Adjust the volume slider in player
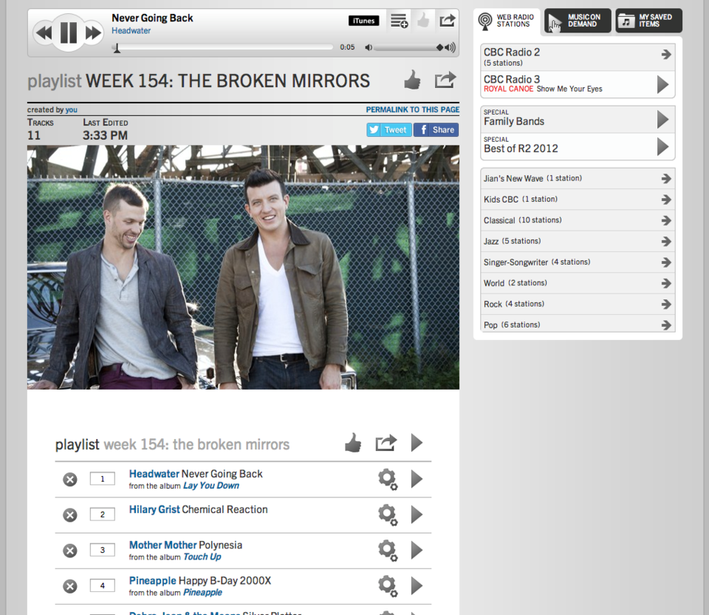The width and height of the screenshot is (709, 615). [408, 47]
